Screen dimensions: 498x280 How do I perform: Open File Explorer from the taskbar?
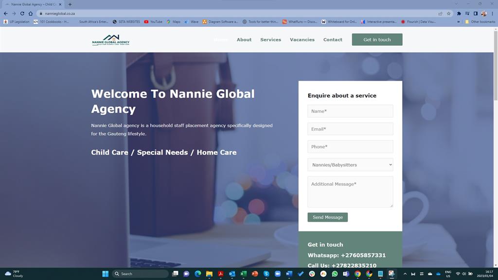pos(209,274)
